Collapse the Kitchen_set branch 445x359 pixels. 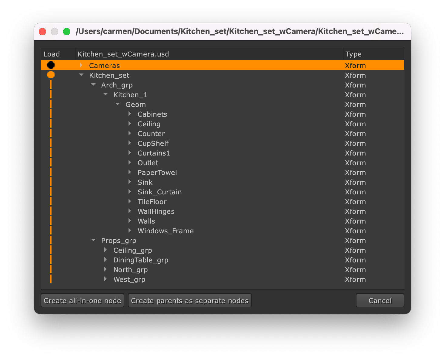pyautogui.click(x=81, y=75)
